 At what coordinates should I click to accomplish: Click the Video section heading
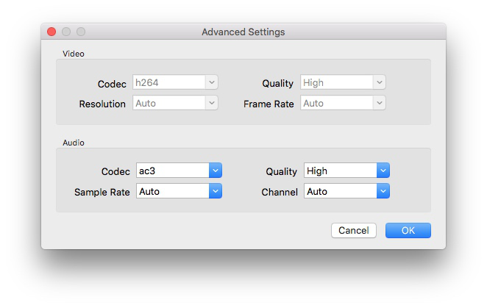(73, 54)
